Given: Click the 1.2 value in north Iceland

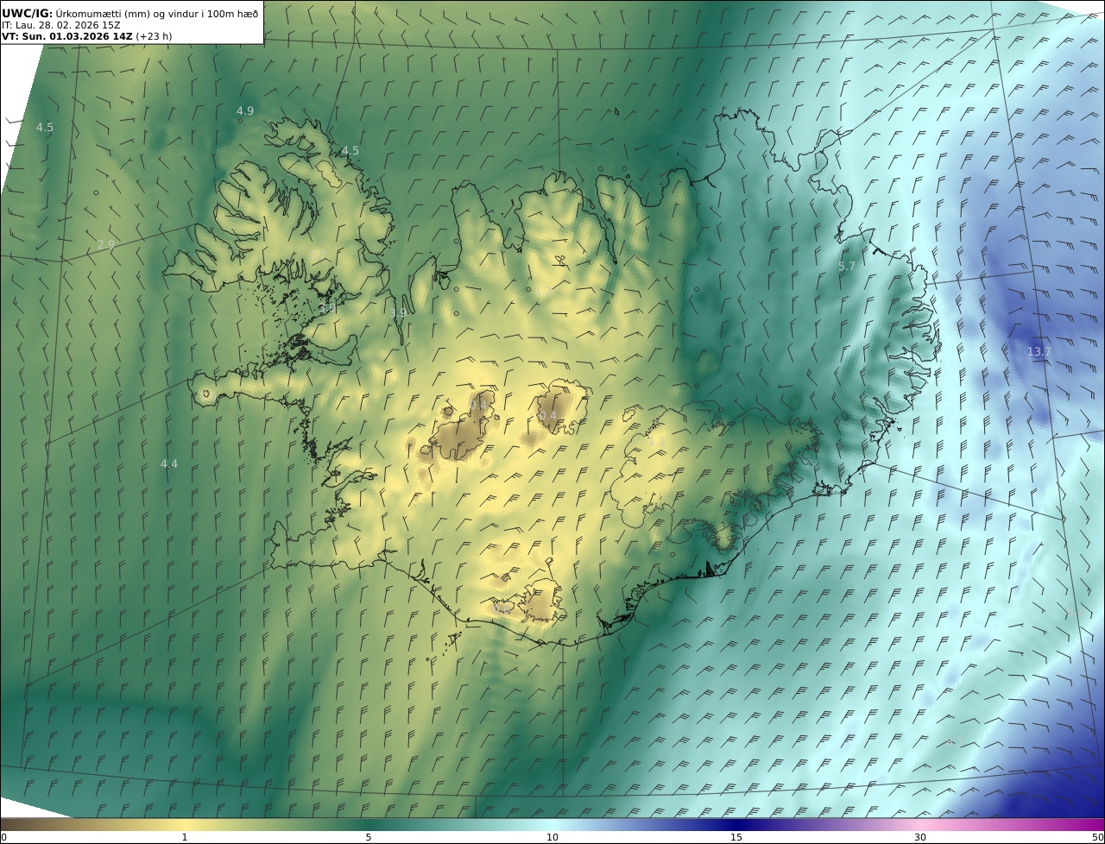Looking at the screenshot, I should click(x=542, y=293).
